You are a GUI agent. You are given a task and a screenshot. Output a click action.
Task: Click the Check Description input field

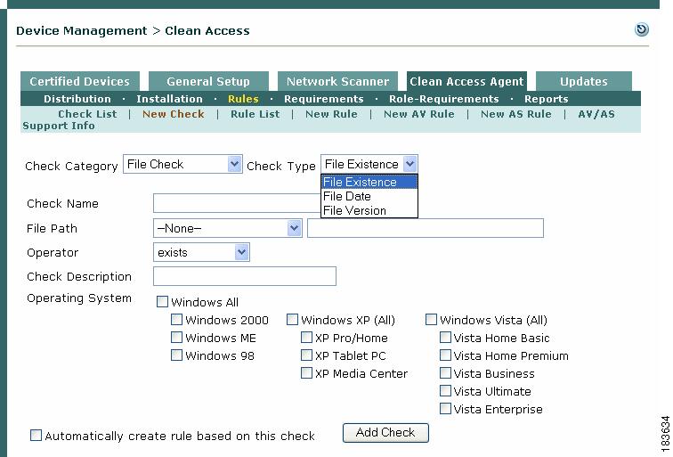(x=245, y=276)
